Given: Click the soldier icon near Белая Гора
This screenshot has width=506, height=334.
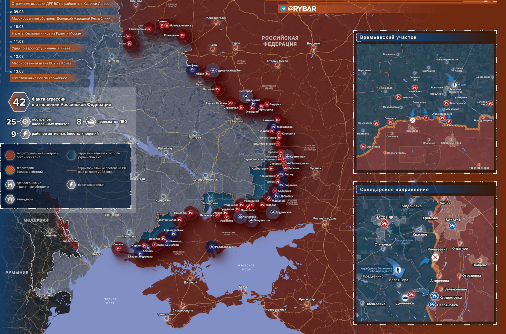Looking at the screenshot, I should pos(398,270).
